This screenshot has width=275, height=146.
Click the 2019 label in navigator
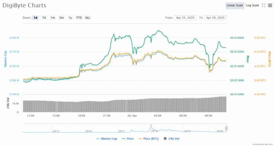[x=187, y=131]
